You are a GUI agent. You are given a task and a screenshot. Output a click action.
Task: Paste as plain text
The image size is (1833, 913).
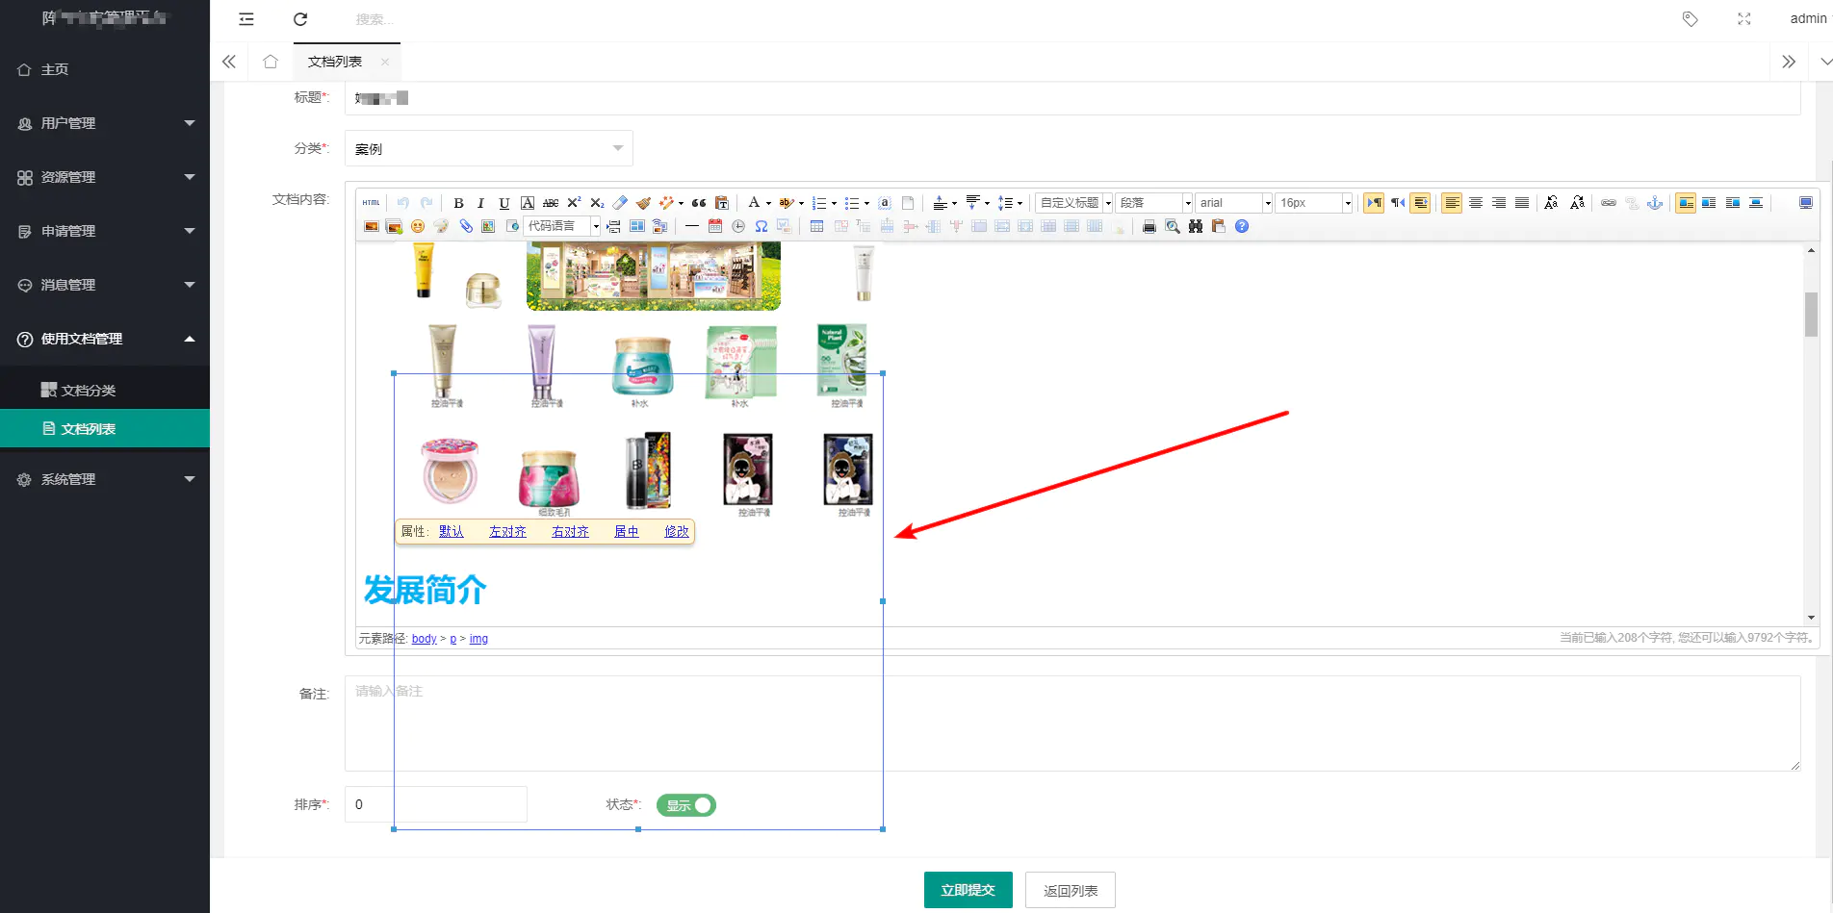click(722, 203)
